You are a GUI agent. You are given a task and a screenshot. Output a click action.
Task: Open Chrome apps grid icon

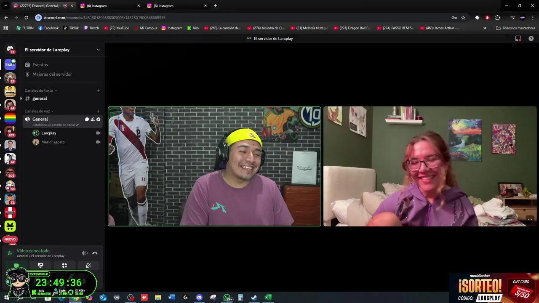[5, 28]
